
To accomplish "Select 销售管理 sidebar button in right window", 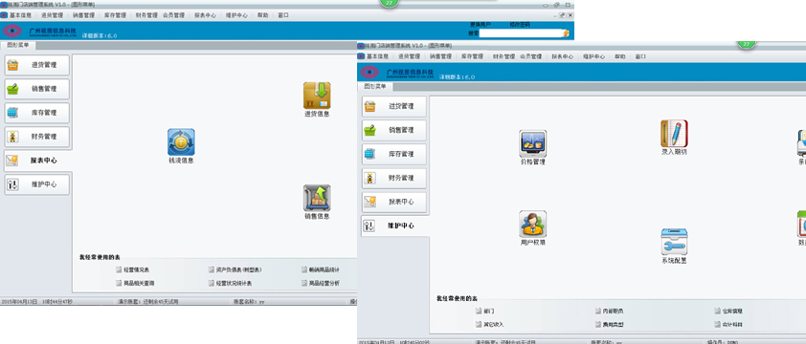I will click(x=394, y=130).
